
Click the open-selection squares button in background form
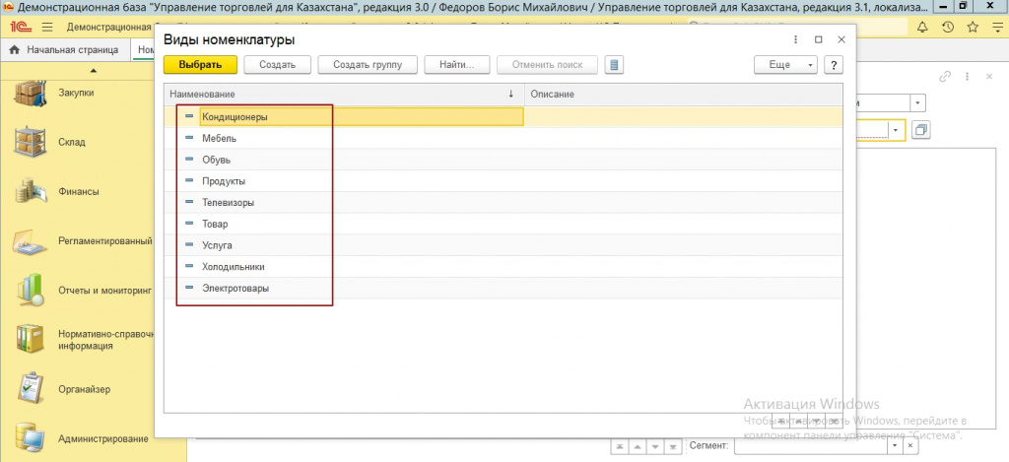[921, 130]
